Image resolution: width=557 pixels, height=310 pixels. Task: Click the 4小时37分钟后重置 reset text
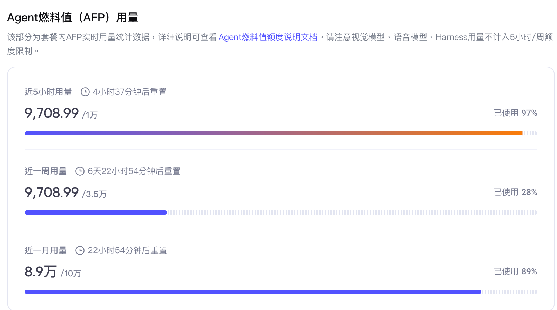(130, 92)
